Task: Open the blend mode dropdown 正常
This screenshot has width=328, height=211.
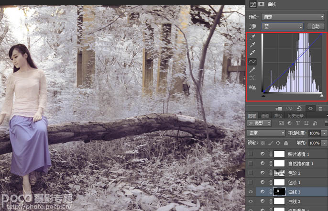Action: pos(266,133)
